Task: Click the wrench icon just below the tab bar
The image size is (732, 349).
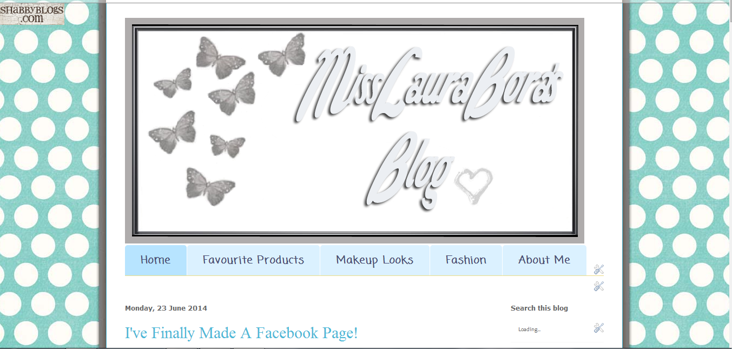Action: tap(598, 286)
